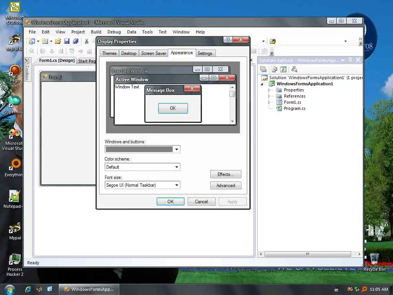Click the Align Tops layout icon
The height and width of the screenshot is (295, 393).
coord(72,51)
